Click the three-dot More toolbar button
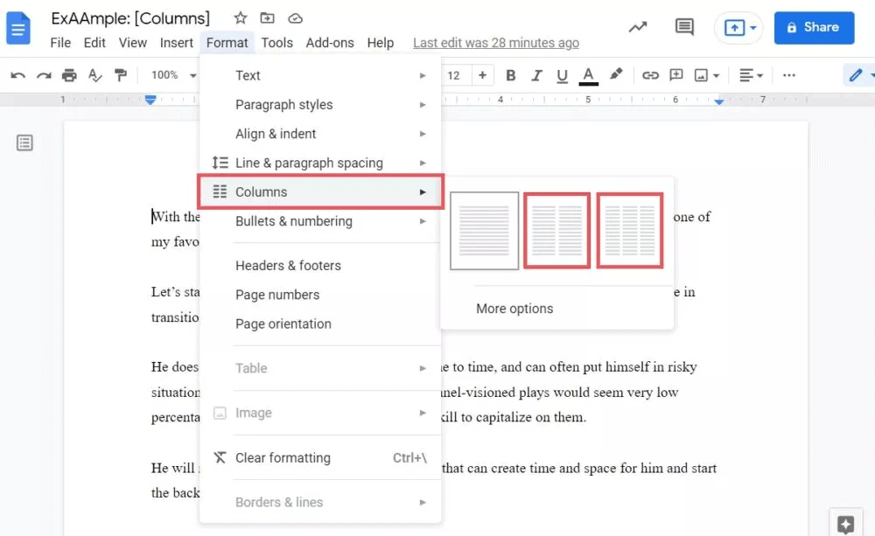875x536 pixels. point(788,75)
